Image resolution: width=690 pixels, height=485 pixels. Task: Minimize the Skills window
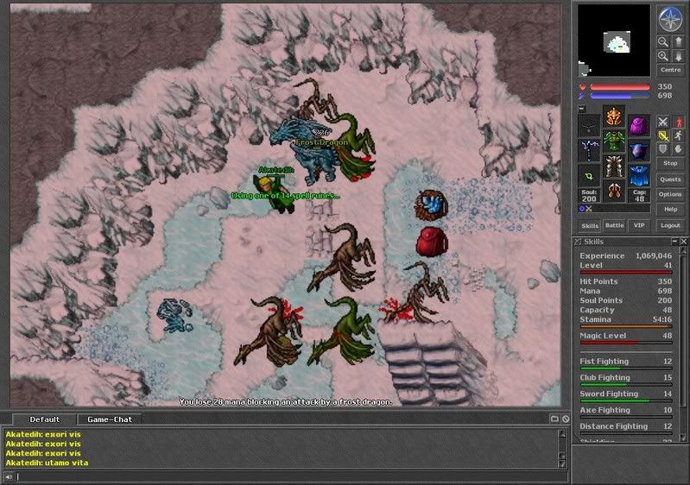[x=675, y=242]
